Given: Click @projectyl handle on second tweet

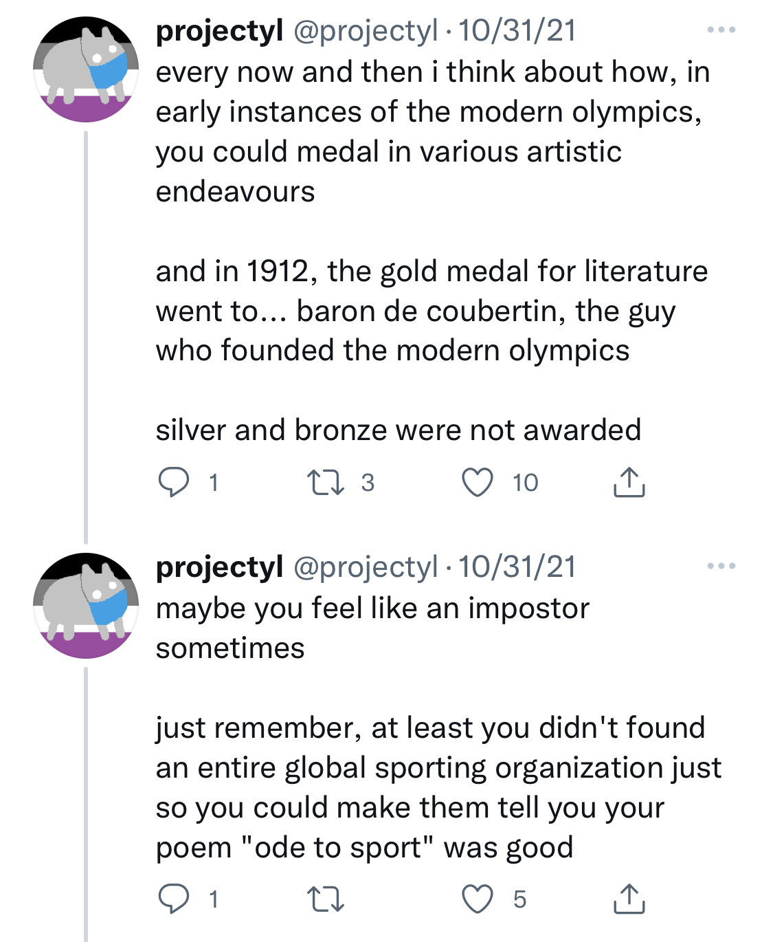Looking at the screenshot, I should [x=366, y=567].
